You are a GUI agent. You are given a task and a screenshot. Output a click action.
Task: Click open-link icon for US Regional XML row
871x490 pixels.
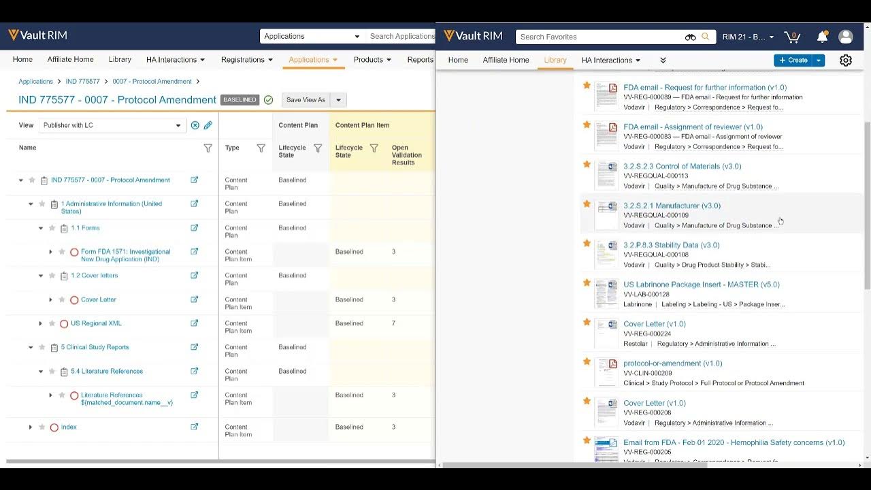click(194, 323)
